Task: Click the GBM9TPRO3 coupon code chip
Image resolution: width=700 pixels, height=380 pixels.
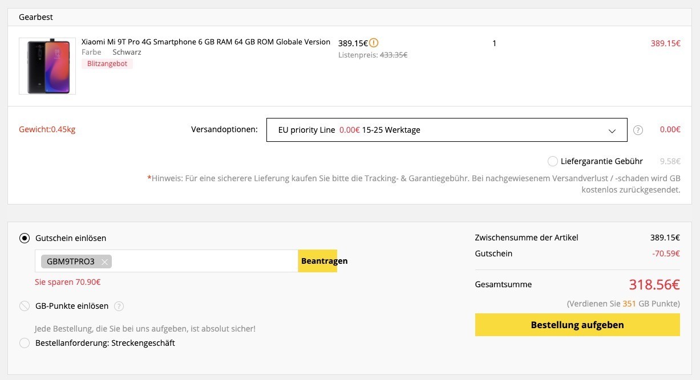Action: 76,261
